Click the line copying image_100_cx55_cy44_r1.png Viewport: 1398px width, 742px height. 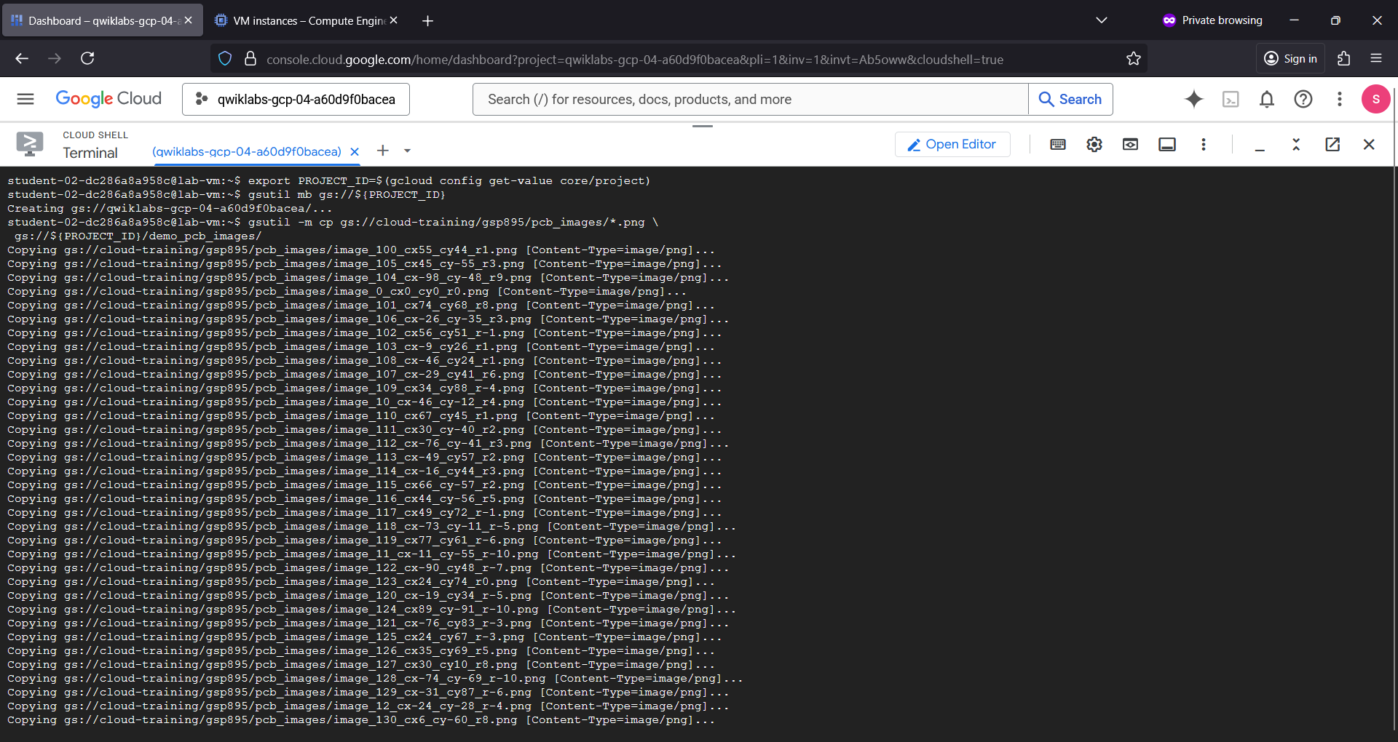[x=361, y=250]
